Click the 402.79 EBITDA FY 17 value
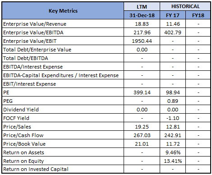This screenshot has width=212, height=175. [x=173, y=32]
